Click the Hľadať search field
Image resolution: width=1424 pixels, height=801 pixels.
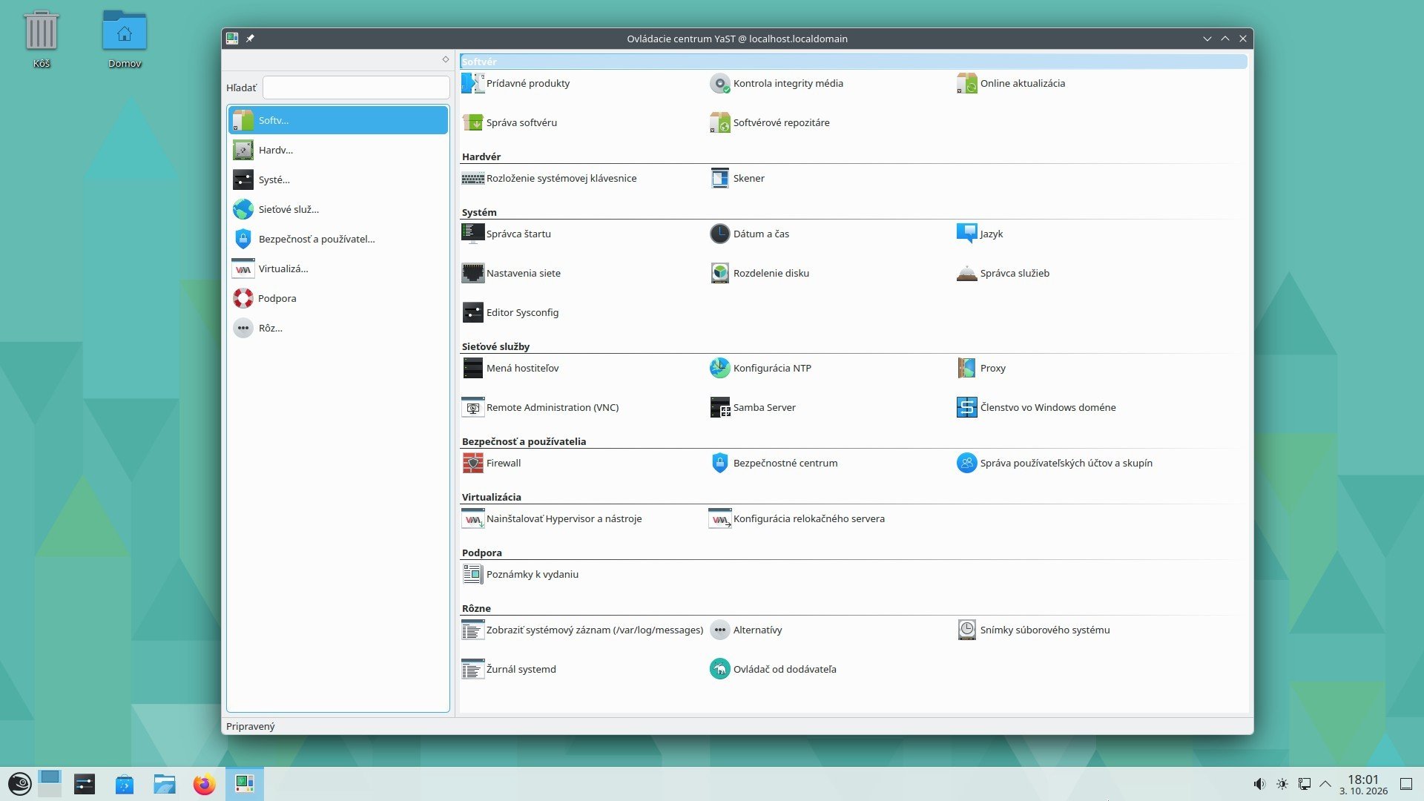pos(356,88)
